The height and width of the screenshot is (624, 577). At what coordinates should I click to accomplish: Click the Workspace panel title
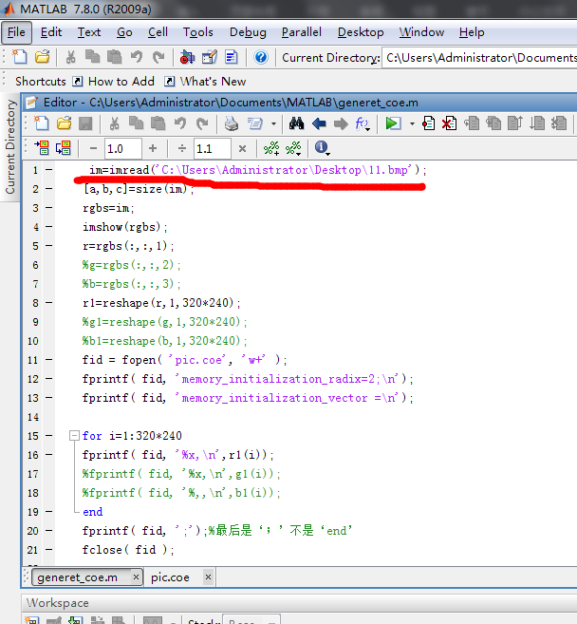coord(58,603)
